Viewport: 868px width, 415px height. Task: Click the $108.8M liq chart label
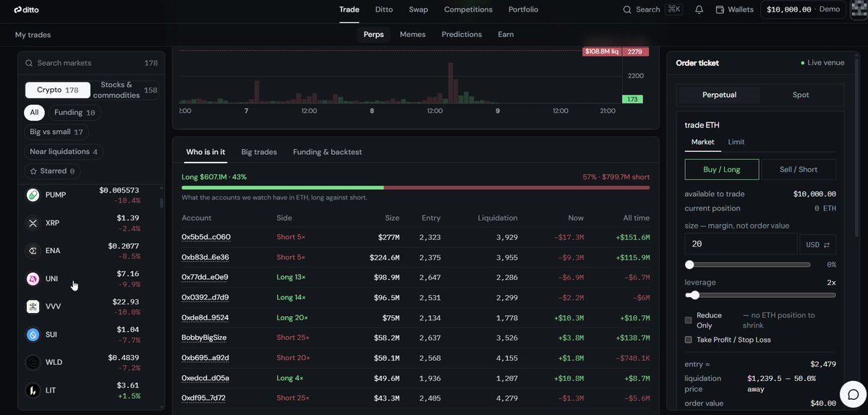(x=602, y=52)
